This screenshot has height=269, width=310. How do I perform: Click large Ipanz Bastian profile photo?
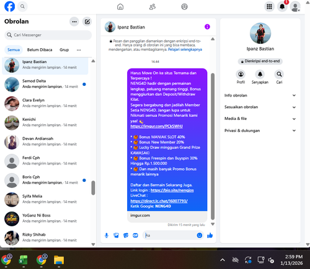pos(260,33)
